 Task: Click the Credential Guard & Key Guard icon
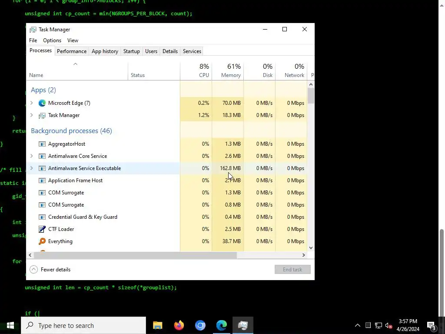[42, 217]
